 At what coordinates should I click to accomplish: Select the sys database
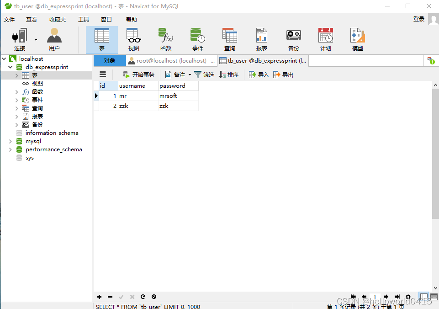(x=29, y=158)
